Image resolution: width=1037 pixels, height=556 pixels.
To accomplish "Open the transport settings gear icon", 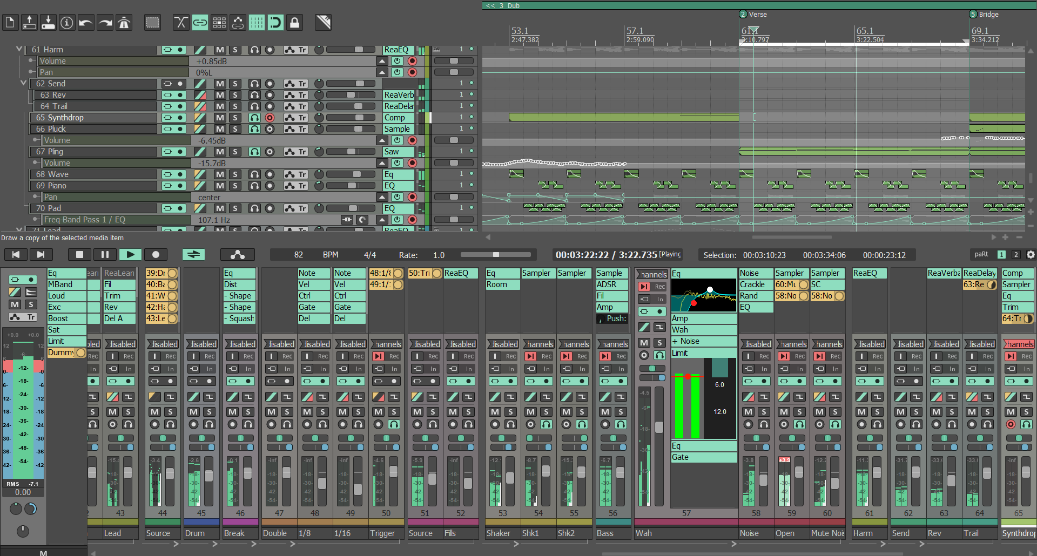I will 1031,254.
